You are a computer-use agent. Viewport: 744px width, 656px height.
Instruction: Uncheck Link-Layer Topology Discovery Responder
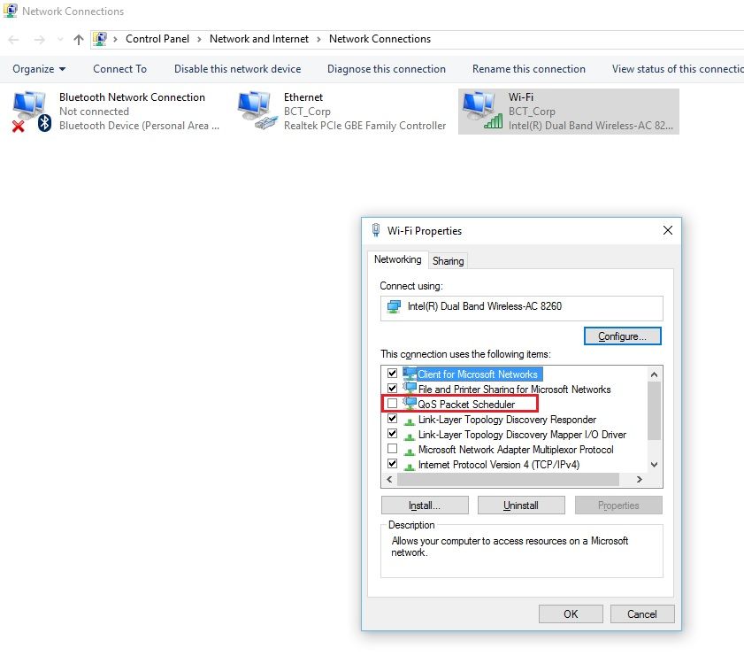(393, 419)
